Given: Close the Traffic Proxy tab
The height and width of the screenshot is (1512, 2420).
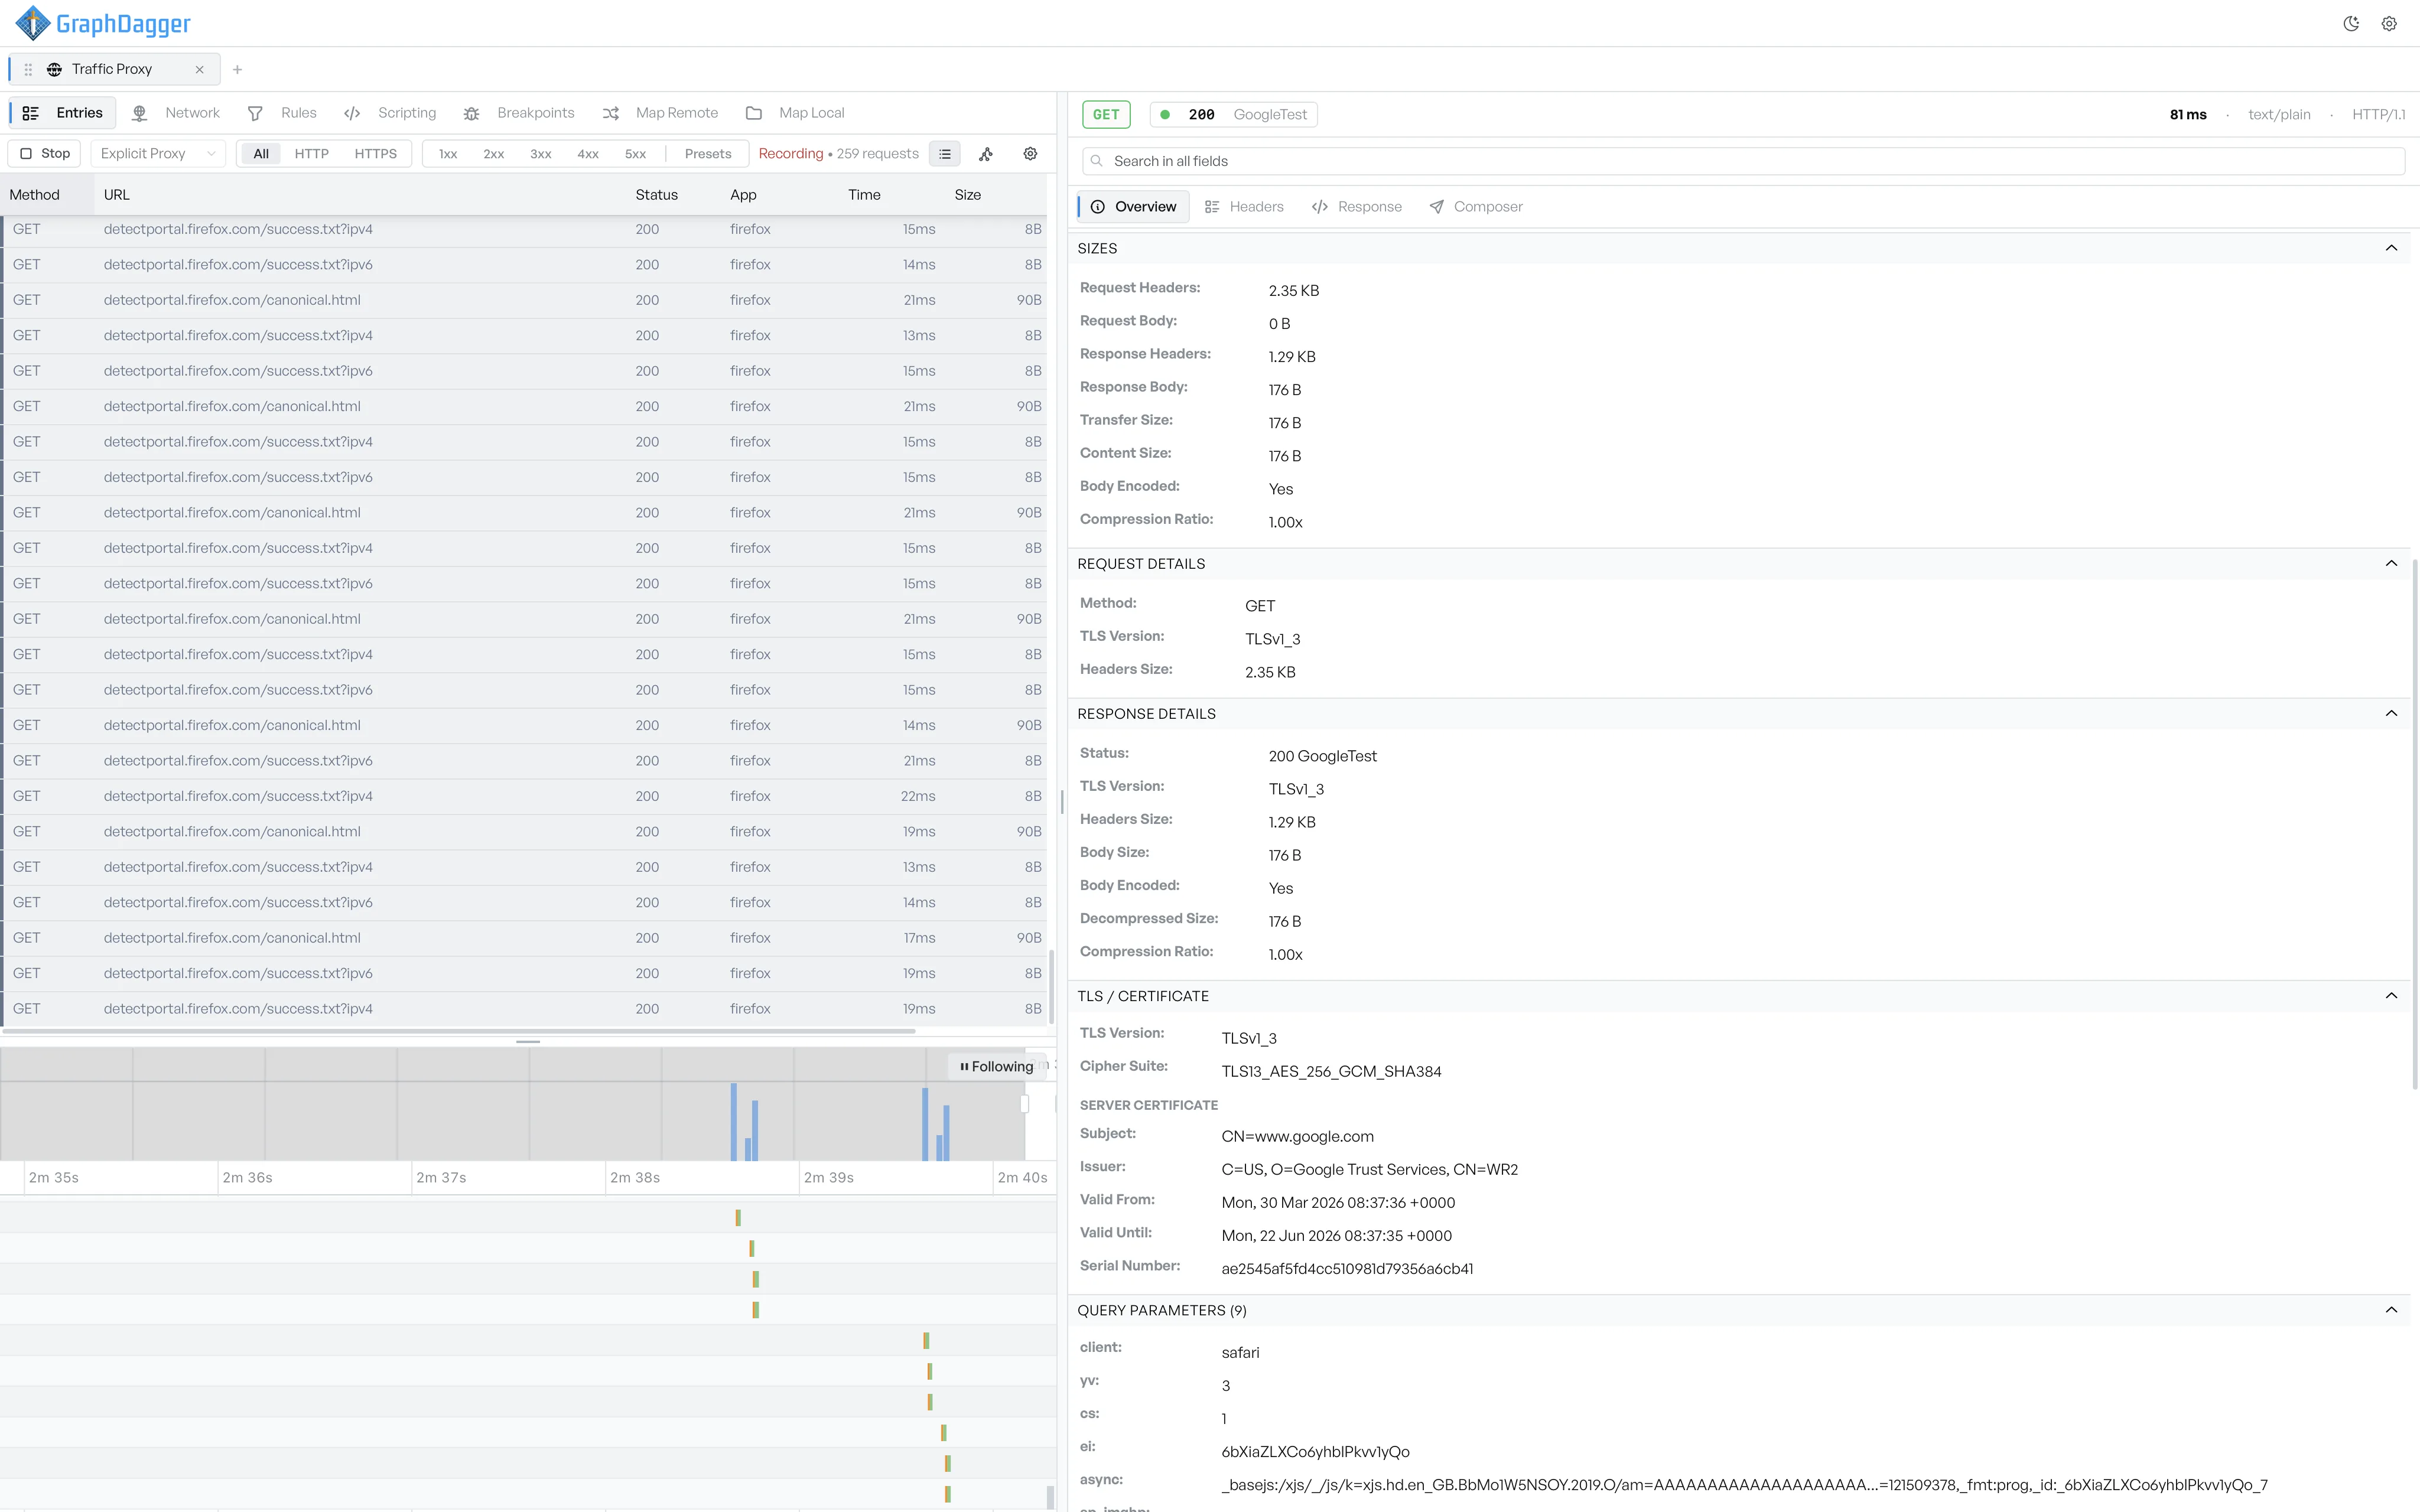Looking at the screenshot, I should [199, 69].
